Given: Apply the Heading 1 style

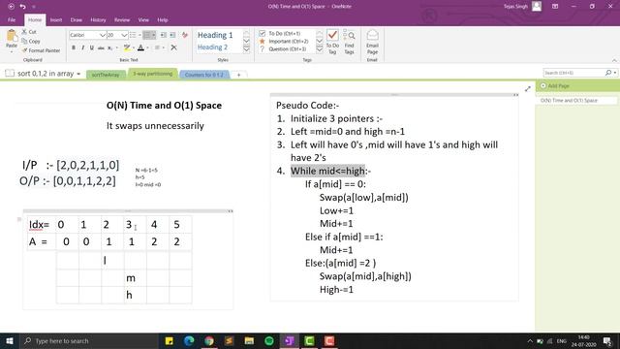Looking at the screenshot, I should [215, 35].
